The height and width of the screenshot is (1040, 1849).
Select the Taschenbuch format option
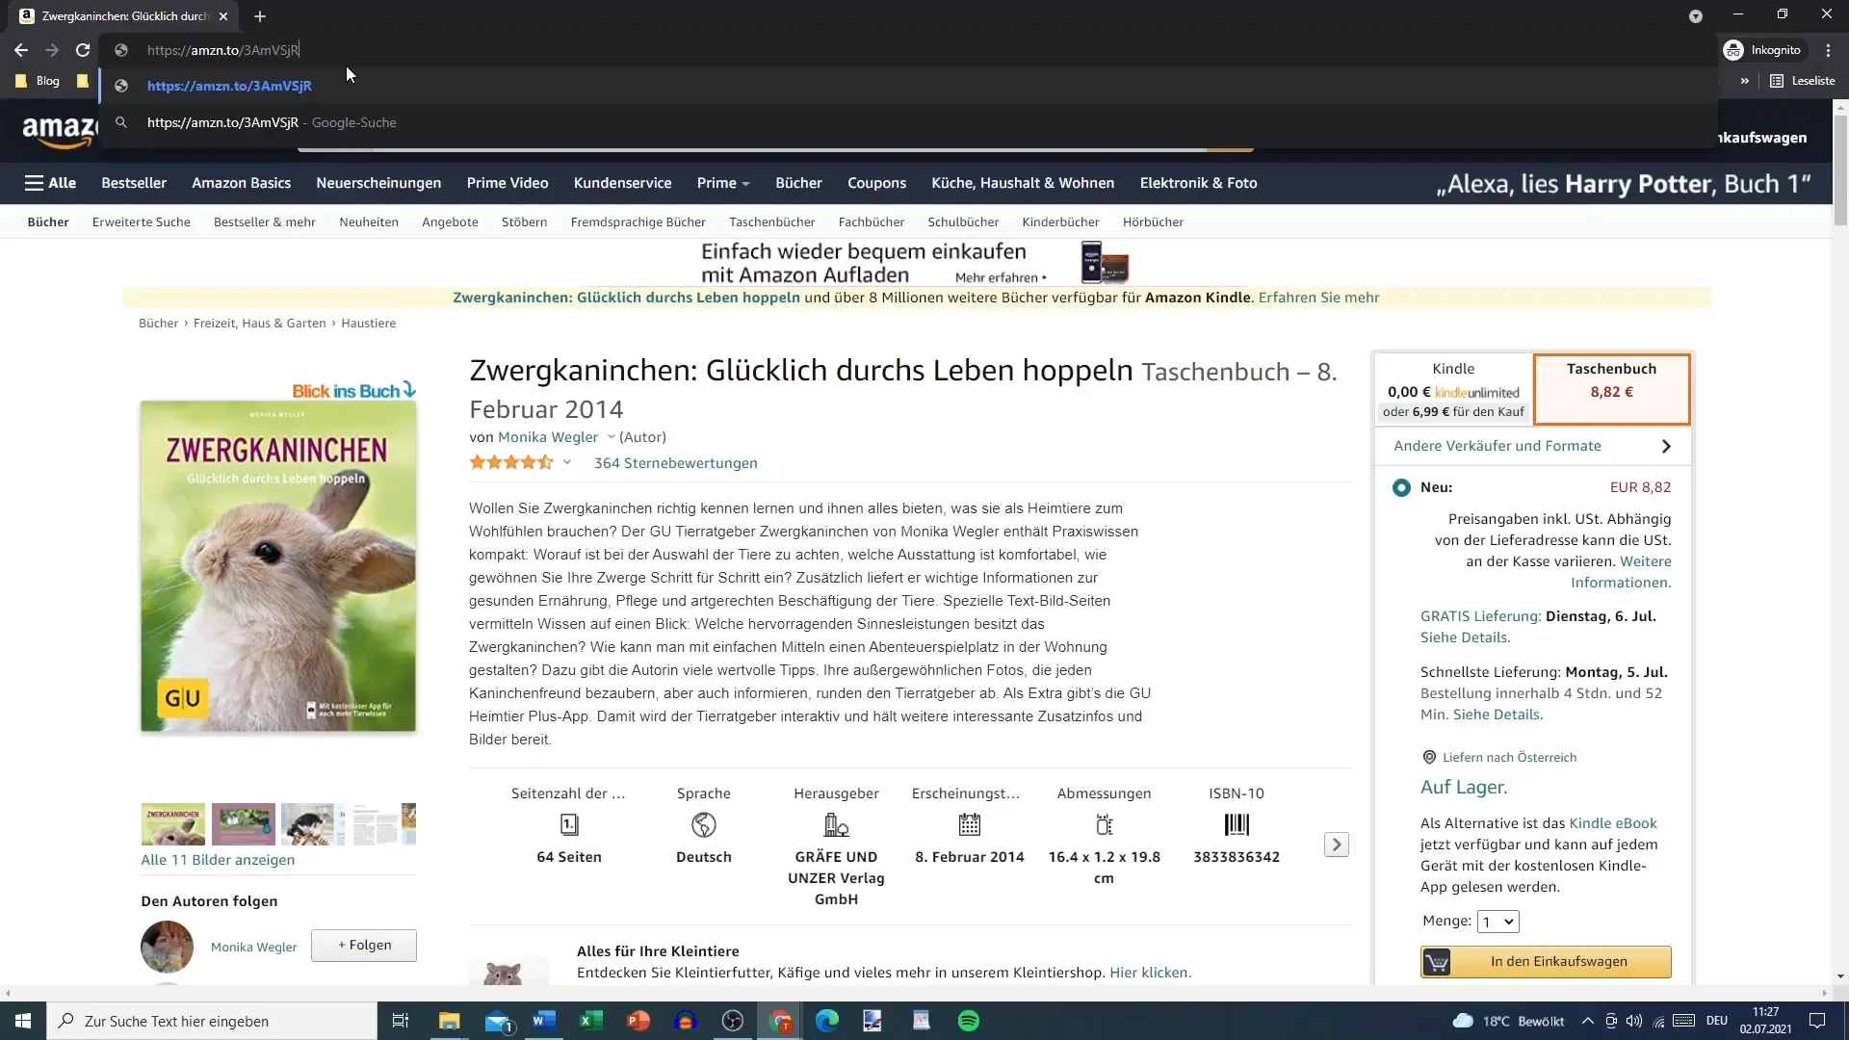1611,389
